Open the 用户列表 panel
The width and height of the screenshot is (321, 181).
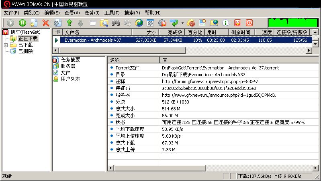70,79
